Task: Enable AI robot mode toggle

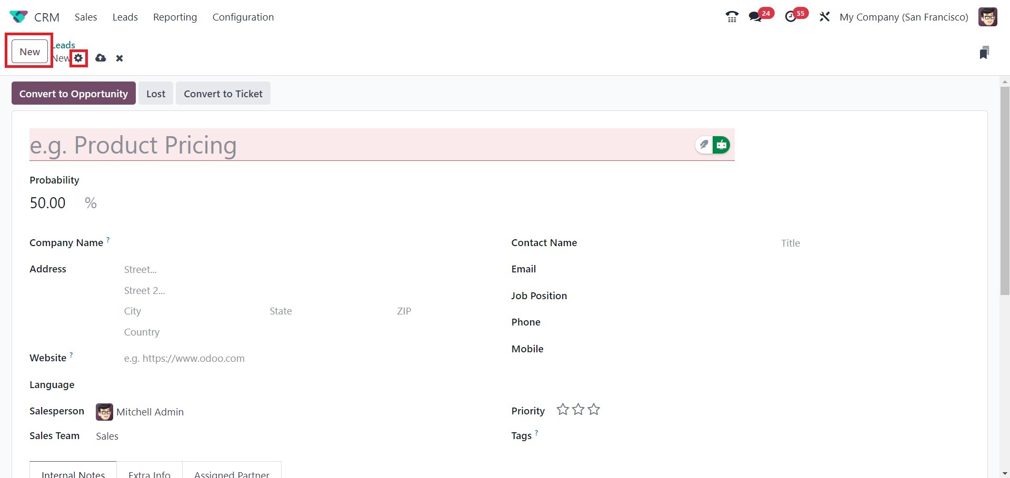Action: tap(722, 145)
